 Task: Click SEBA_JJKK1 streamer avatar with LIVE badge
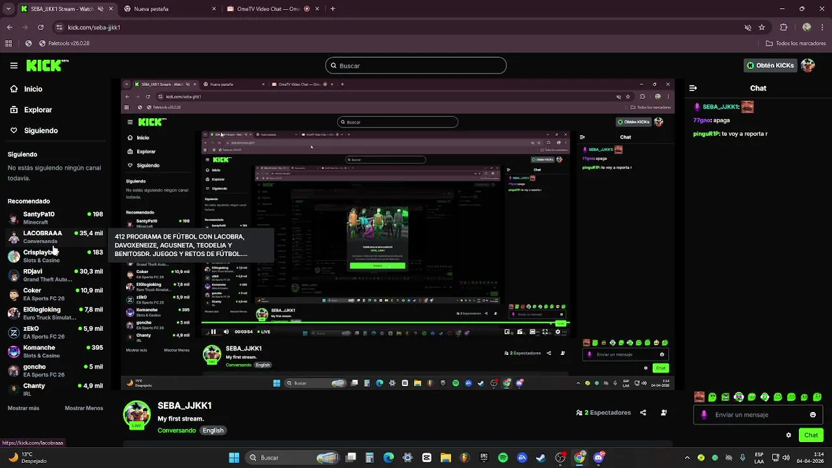click(136, 415)
